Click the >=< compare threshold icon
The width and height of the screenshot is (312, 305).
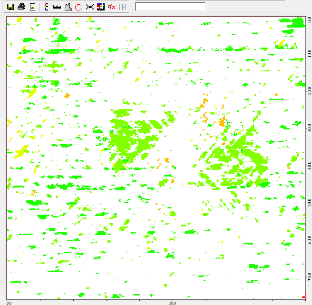[x=89, y=7]
